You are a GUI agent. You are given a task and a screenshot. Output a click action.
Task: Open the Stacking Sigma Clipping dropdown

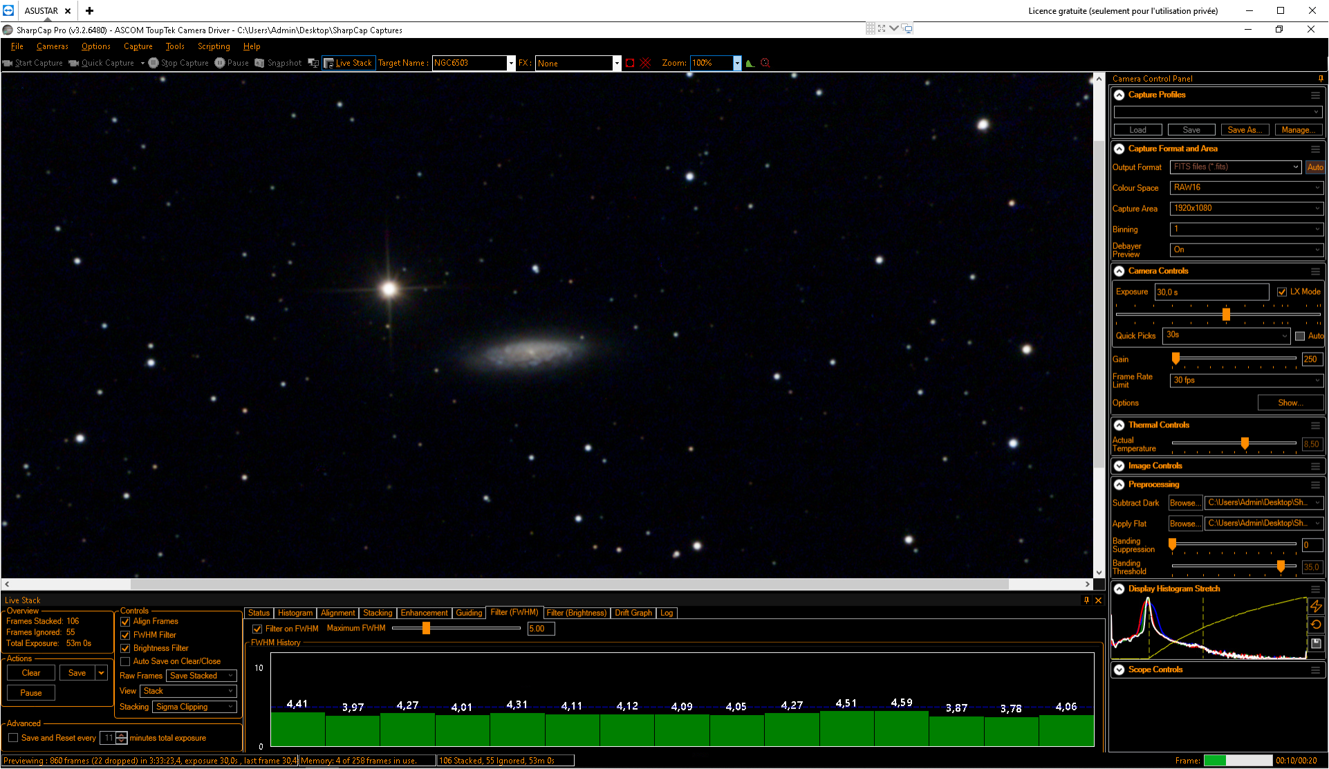(195, 707)
